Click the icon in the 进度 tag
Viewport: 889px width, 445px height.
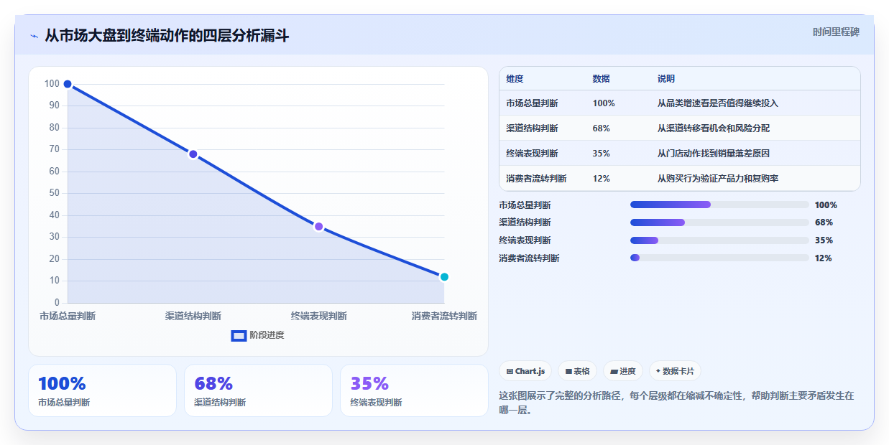[x=614, y=371]
